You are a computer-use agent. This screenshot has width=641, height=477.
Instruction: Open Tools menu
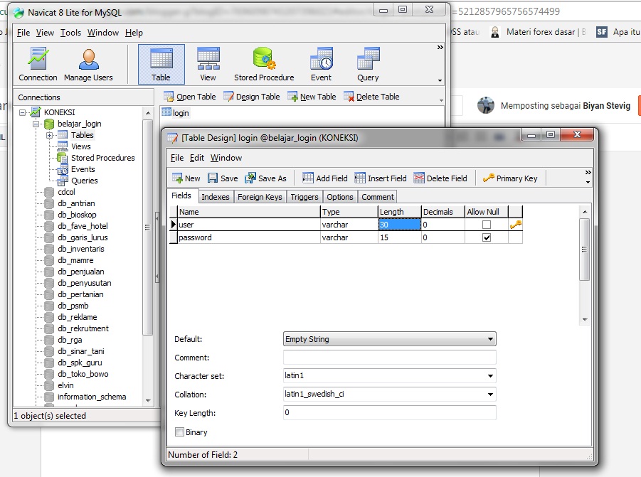click(x=70, y=33)
